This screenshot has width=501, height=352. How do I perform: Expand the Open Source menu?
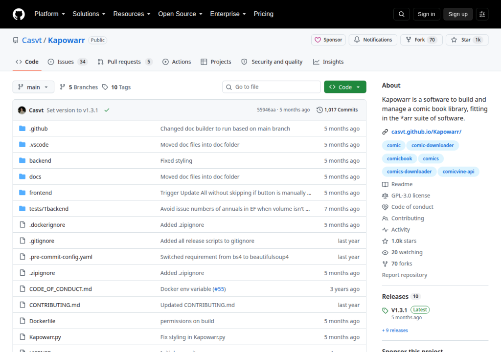180,14
